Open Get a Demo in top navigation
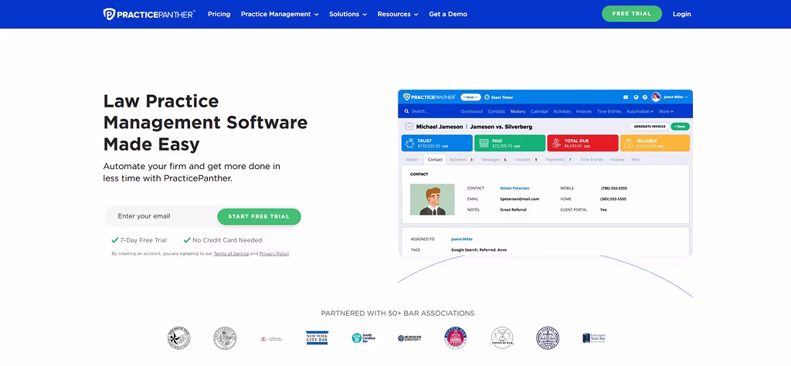This screenshot has width=791, height=366. [x=448, y=14]
